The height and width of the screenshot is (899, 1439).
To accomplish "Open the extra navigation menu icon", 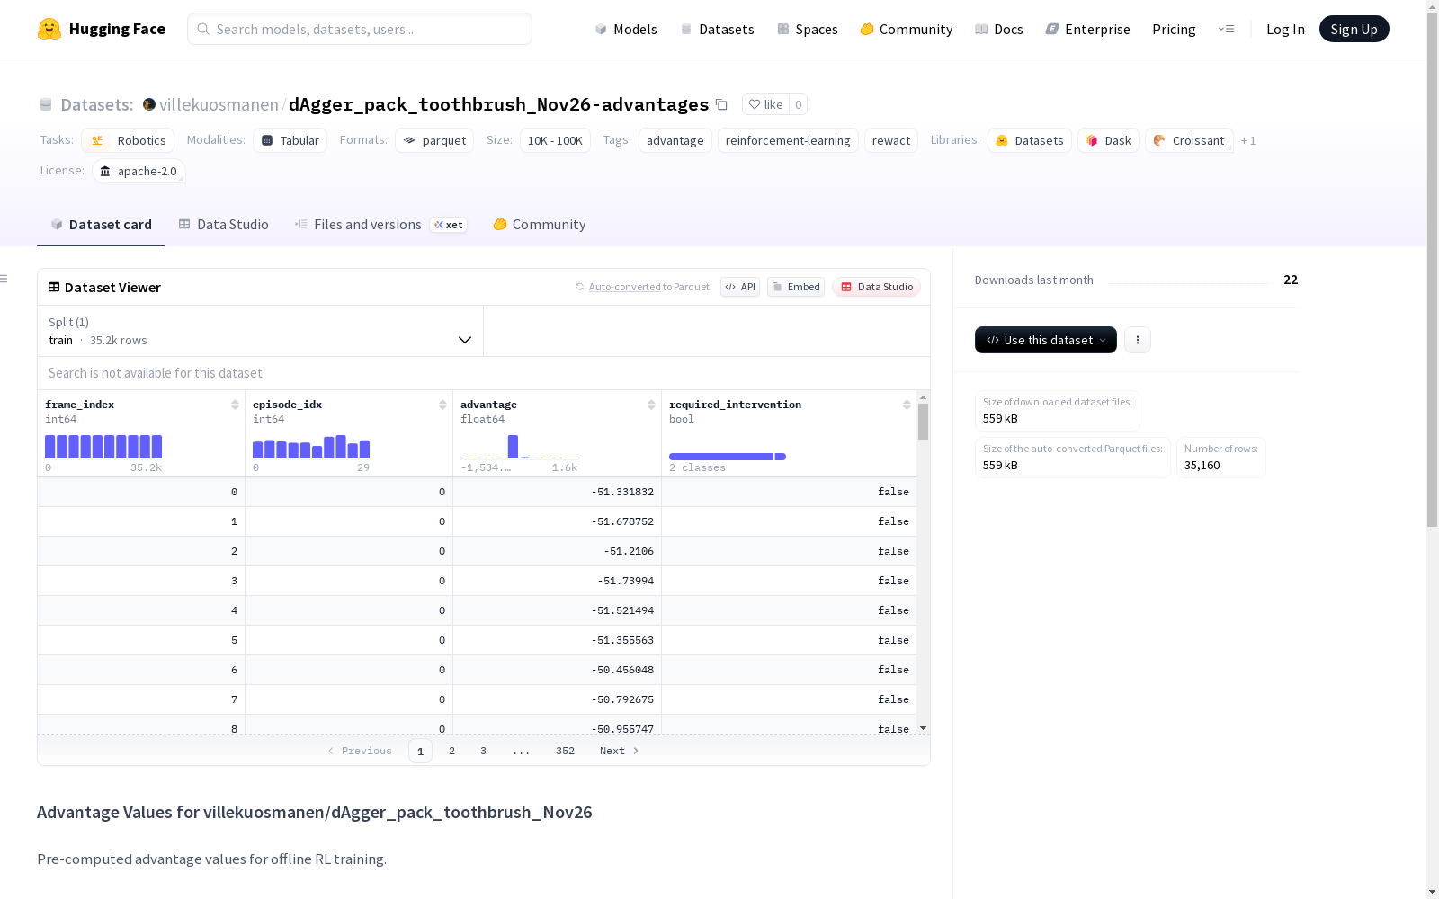I will click(x=1226, y=29).
